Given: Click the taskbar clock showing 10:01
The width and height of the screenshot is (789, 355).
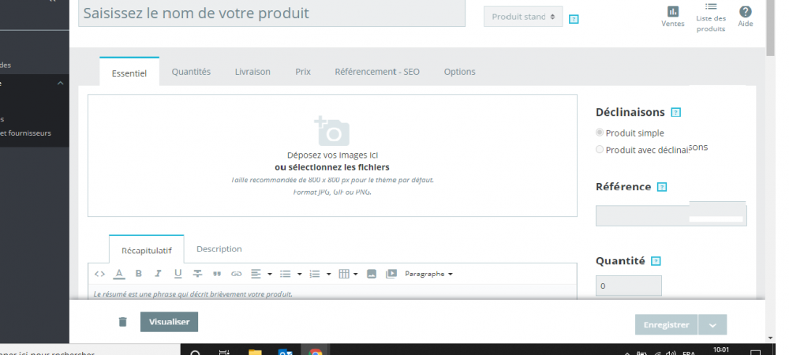Looking at the screenshot, I should [720, 350].
